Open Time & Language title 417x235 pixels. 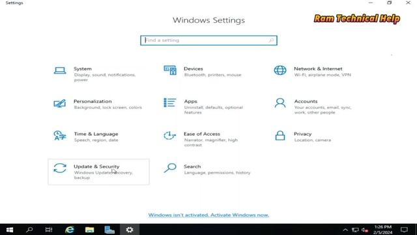pyautogui.click(x=96, y=134)
